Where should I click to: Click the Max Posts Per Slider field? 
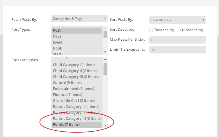tap(177, 40)
